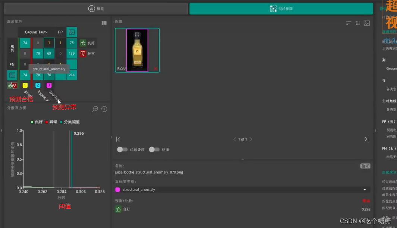The width and height of the screenshot is (397, 228).
Task: Click the red X mark on thumbnail
Action: tap(155, 68)
